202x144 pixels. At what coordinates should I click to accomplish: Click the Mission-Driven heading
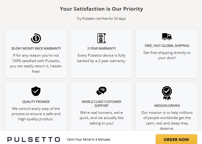167,106
